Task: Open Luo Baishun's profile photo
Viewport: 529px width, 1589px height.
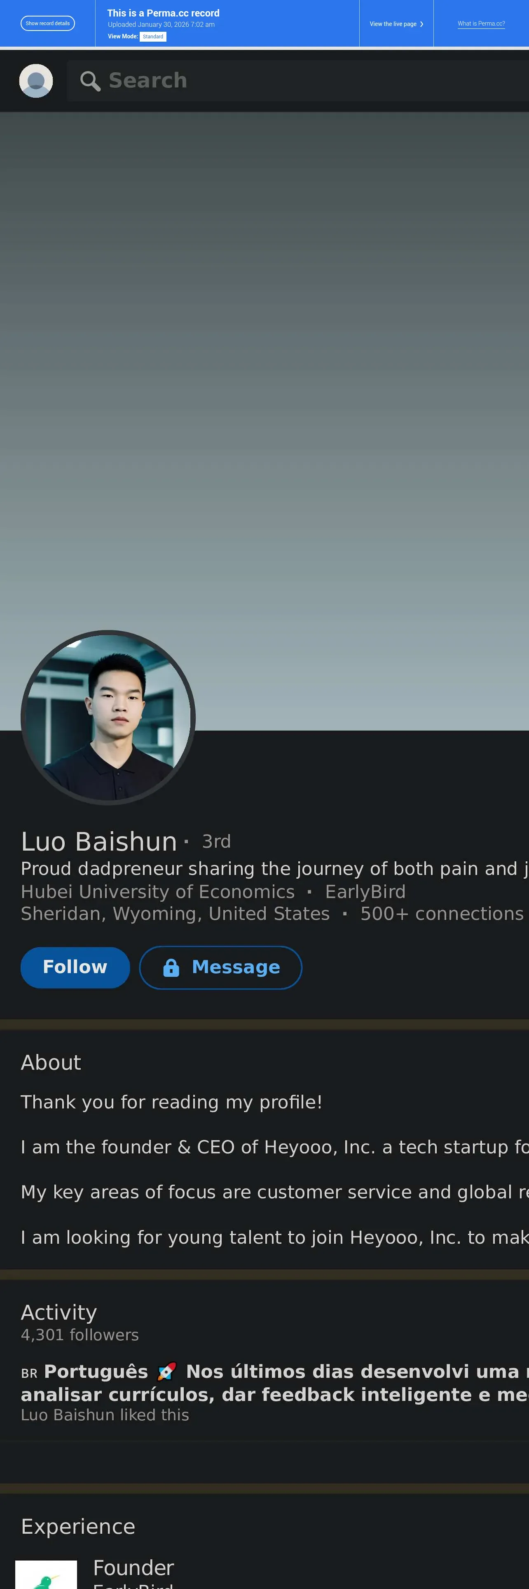Action: [108, 717]
